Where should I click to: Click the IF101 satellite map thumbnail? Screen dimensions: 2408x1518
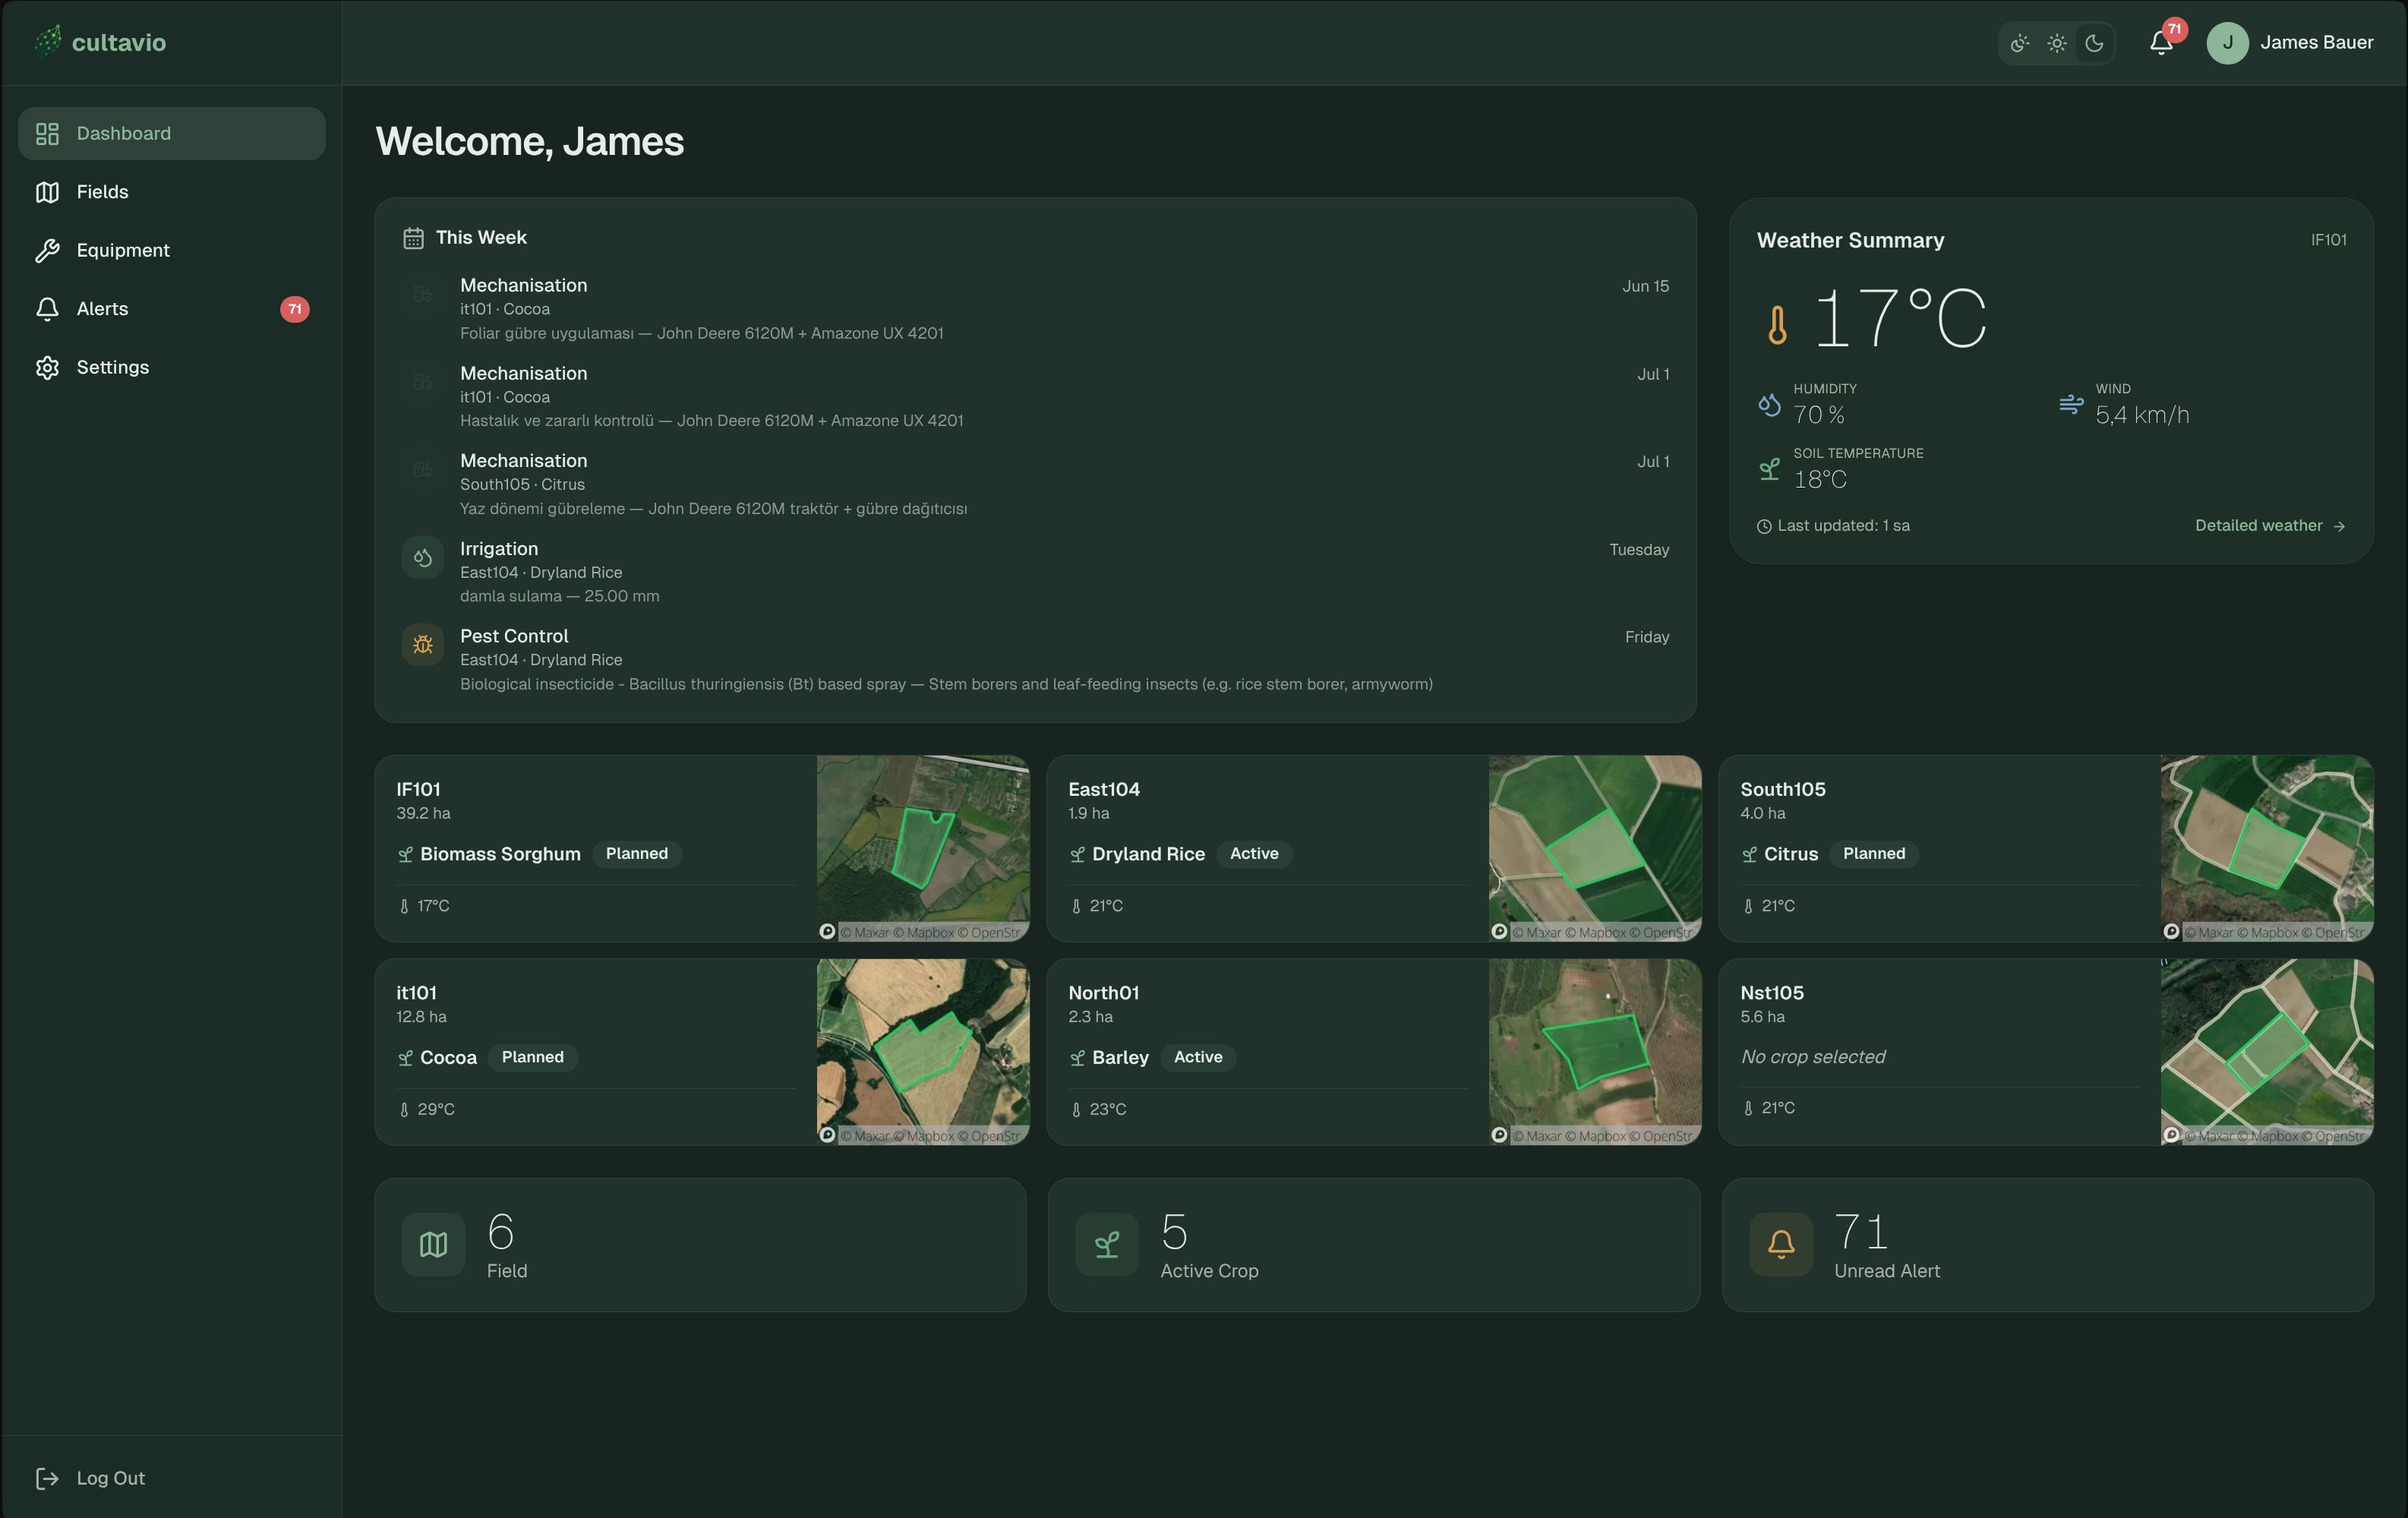pos(923,848)
